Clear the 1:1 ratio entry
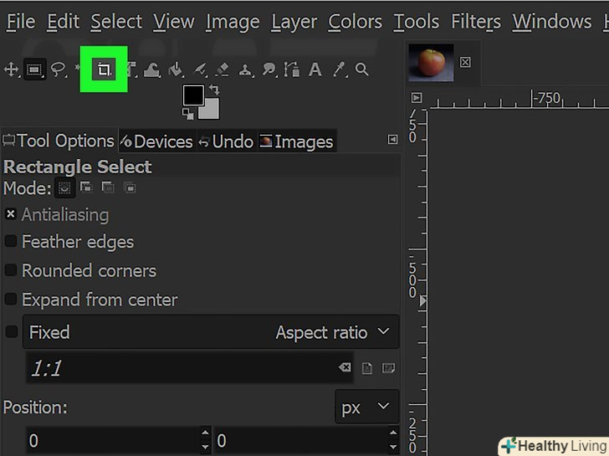 tap(345, 368)
